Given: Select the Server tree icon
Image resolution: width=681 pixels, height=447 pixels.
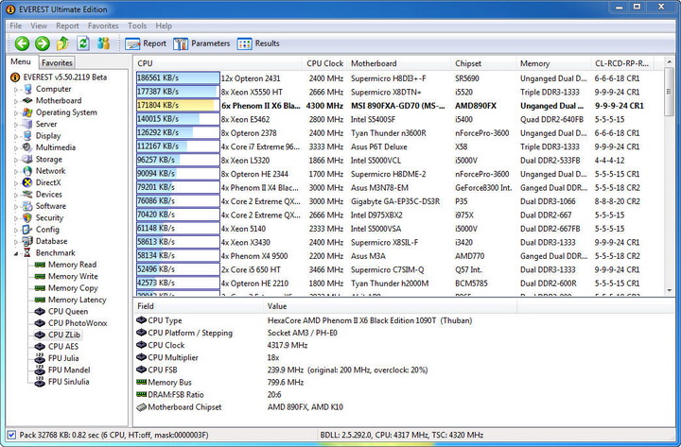Looking at the screenshot, I should (27, 124).
